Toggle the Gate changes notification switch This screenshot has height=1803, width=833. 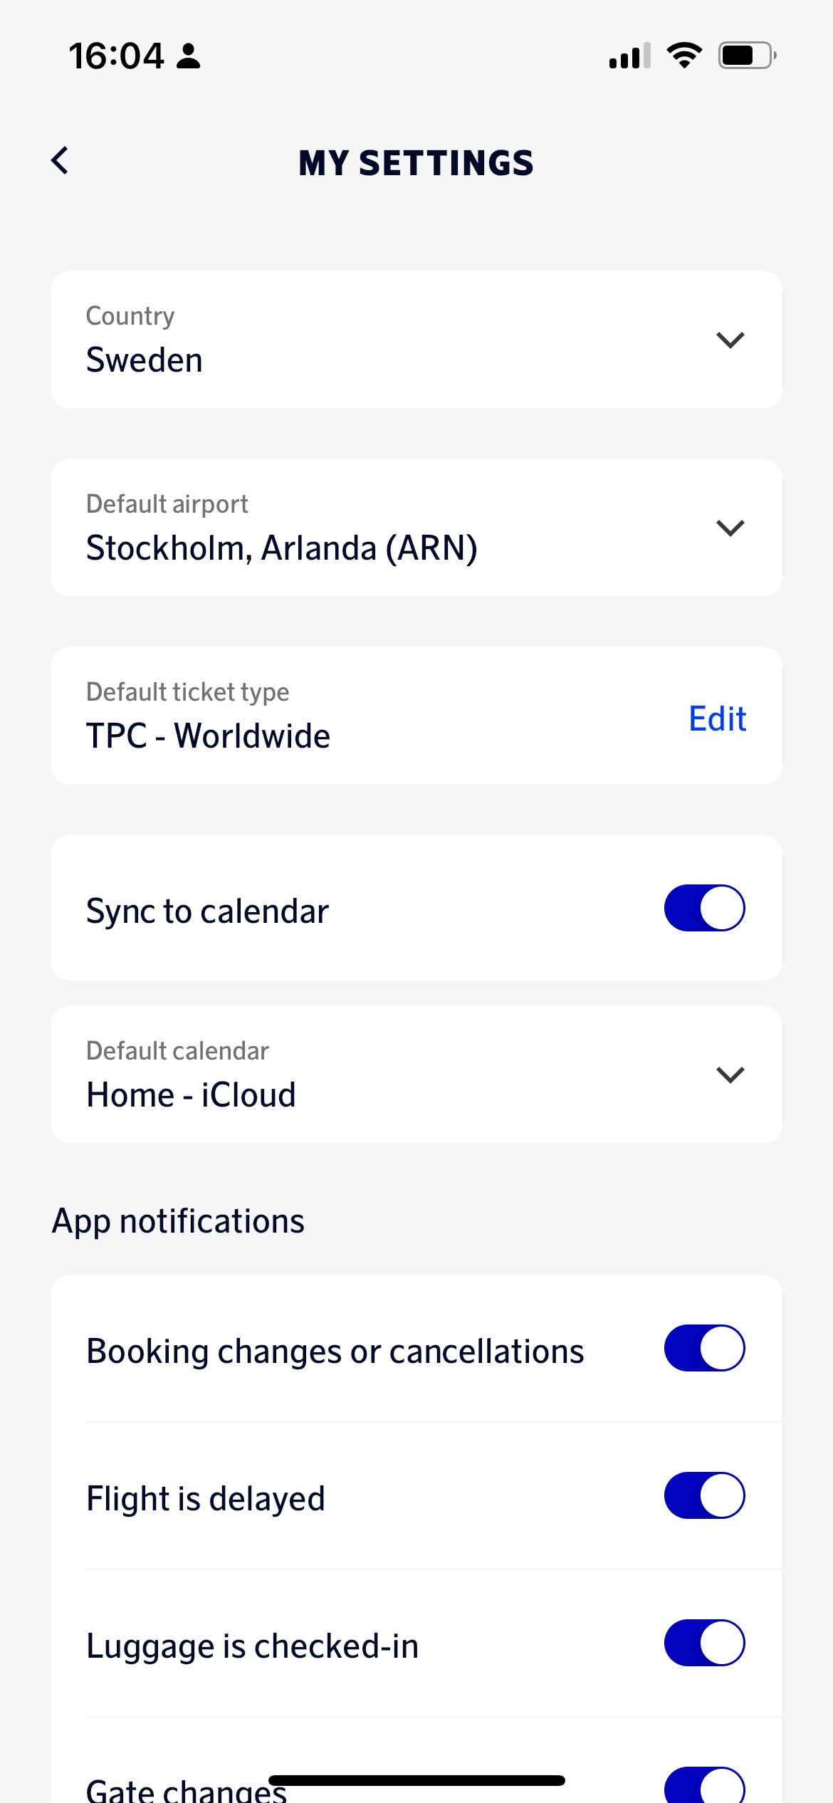pyautogui.click(x=704, y=1786)
